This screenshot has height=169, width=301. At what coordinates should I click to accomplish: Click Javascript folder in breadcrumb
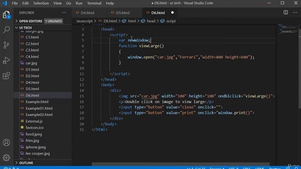(x=84, y=21)
